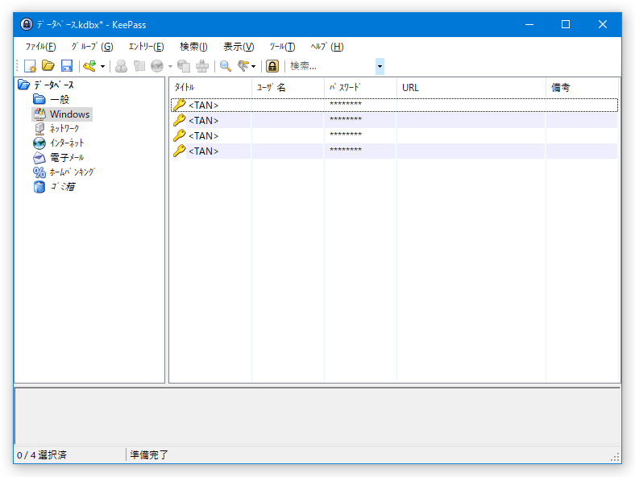Click the password asterisks in second <TAN> row
Viewport: 635px width, 477px height.
coord(346,119)
